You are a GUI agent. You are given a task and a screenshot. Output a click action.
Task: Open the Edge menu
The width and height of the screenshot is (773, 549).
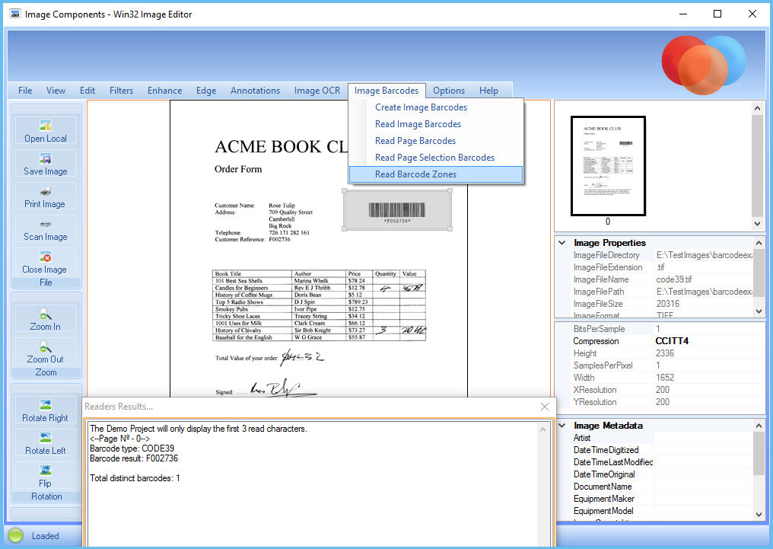click(206, 91)
